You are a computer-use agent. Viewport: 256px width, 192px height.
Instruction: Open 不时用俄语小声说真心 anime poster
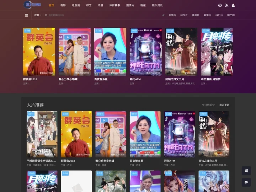pyautogui.click(x=42, y=134)
